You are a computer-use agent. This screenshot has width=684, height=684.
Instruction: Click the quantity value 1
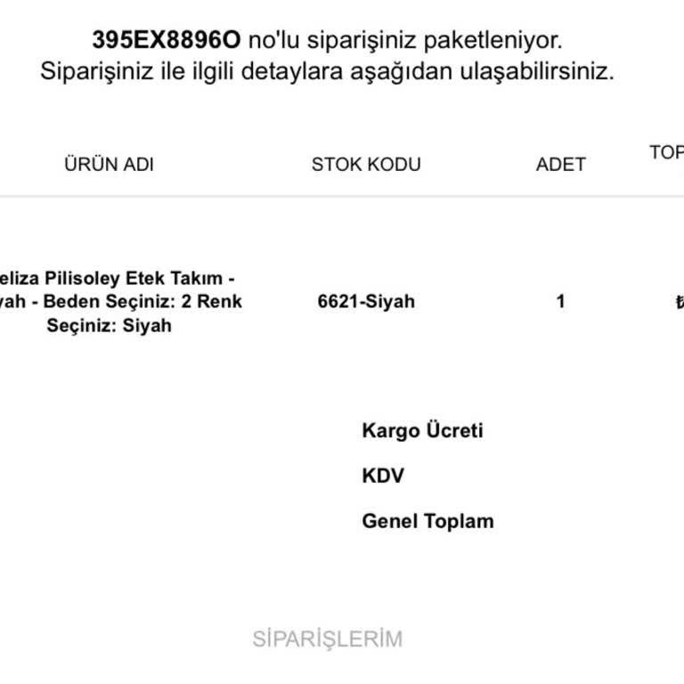point(560,301)
